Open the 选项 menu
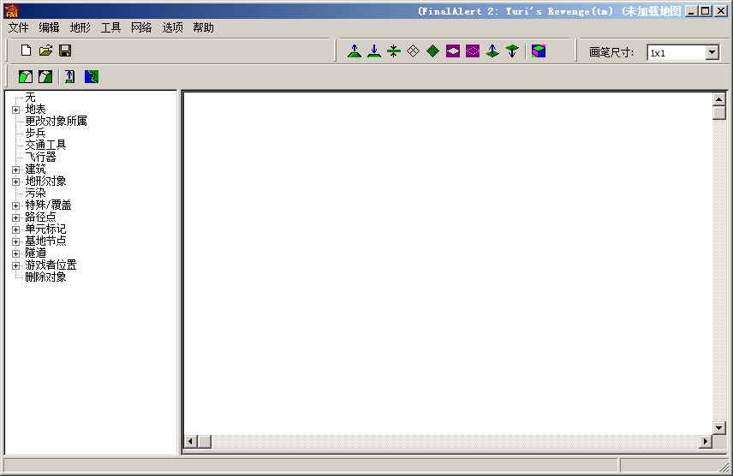This screenshot has height=476, width=733. [172, 27]
